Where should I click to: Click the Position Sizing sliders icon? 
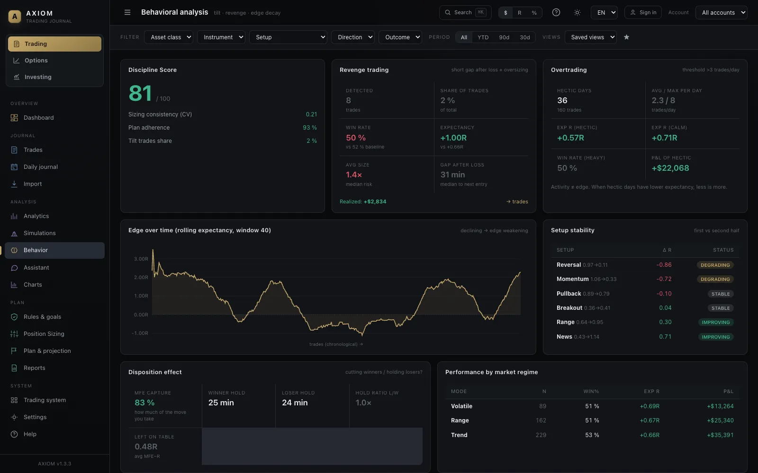pyautogui.click(x=14, y=334)
